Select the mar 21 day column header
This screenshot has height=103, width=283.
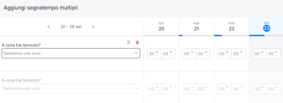click(196, 26)
